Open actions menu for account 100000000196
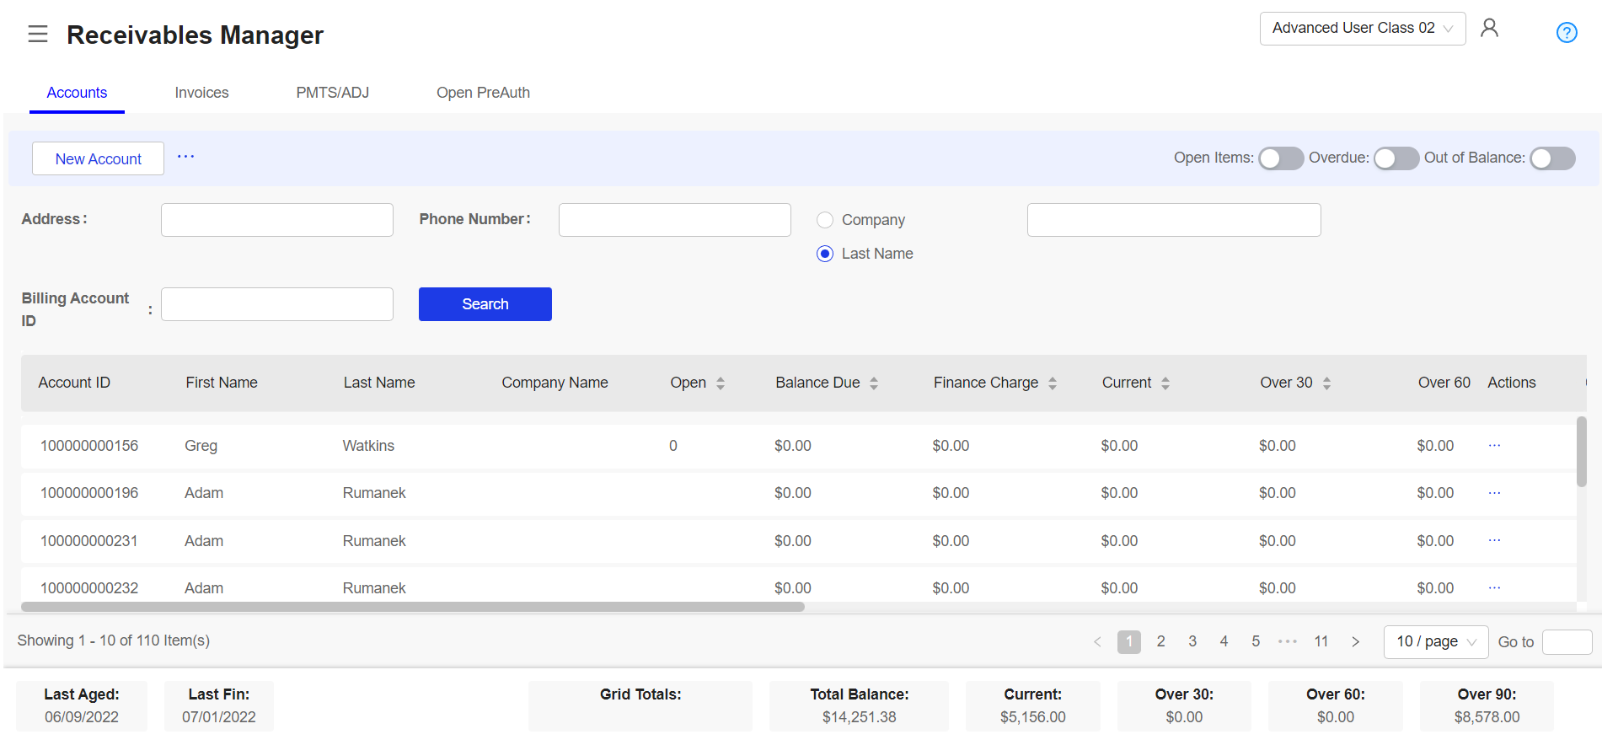Image resolution: width=1602 pixels, height=745 pixels. point(1494,492)
